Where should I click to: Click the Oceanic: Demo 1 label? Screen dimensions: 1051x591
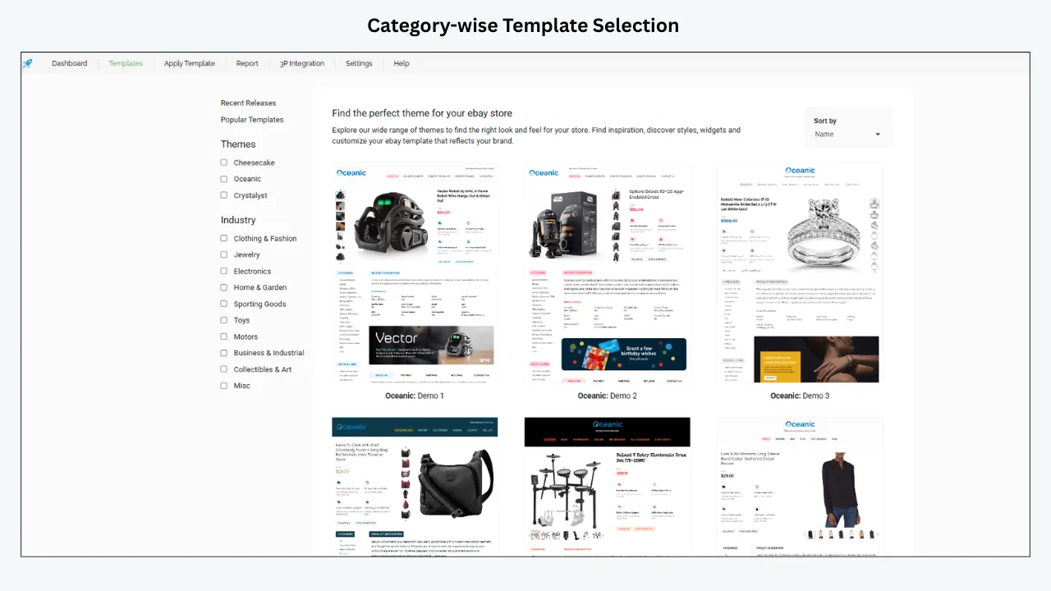[x=415, y=396]
